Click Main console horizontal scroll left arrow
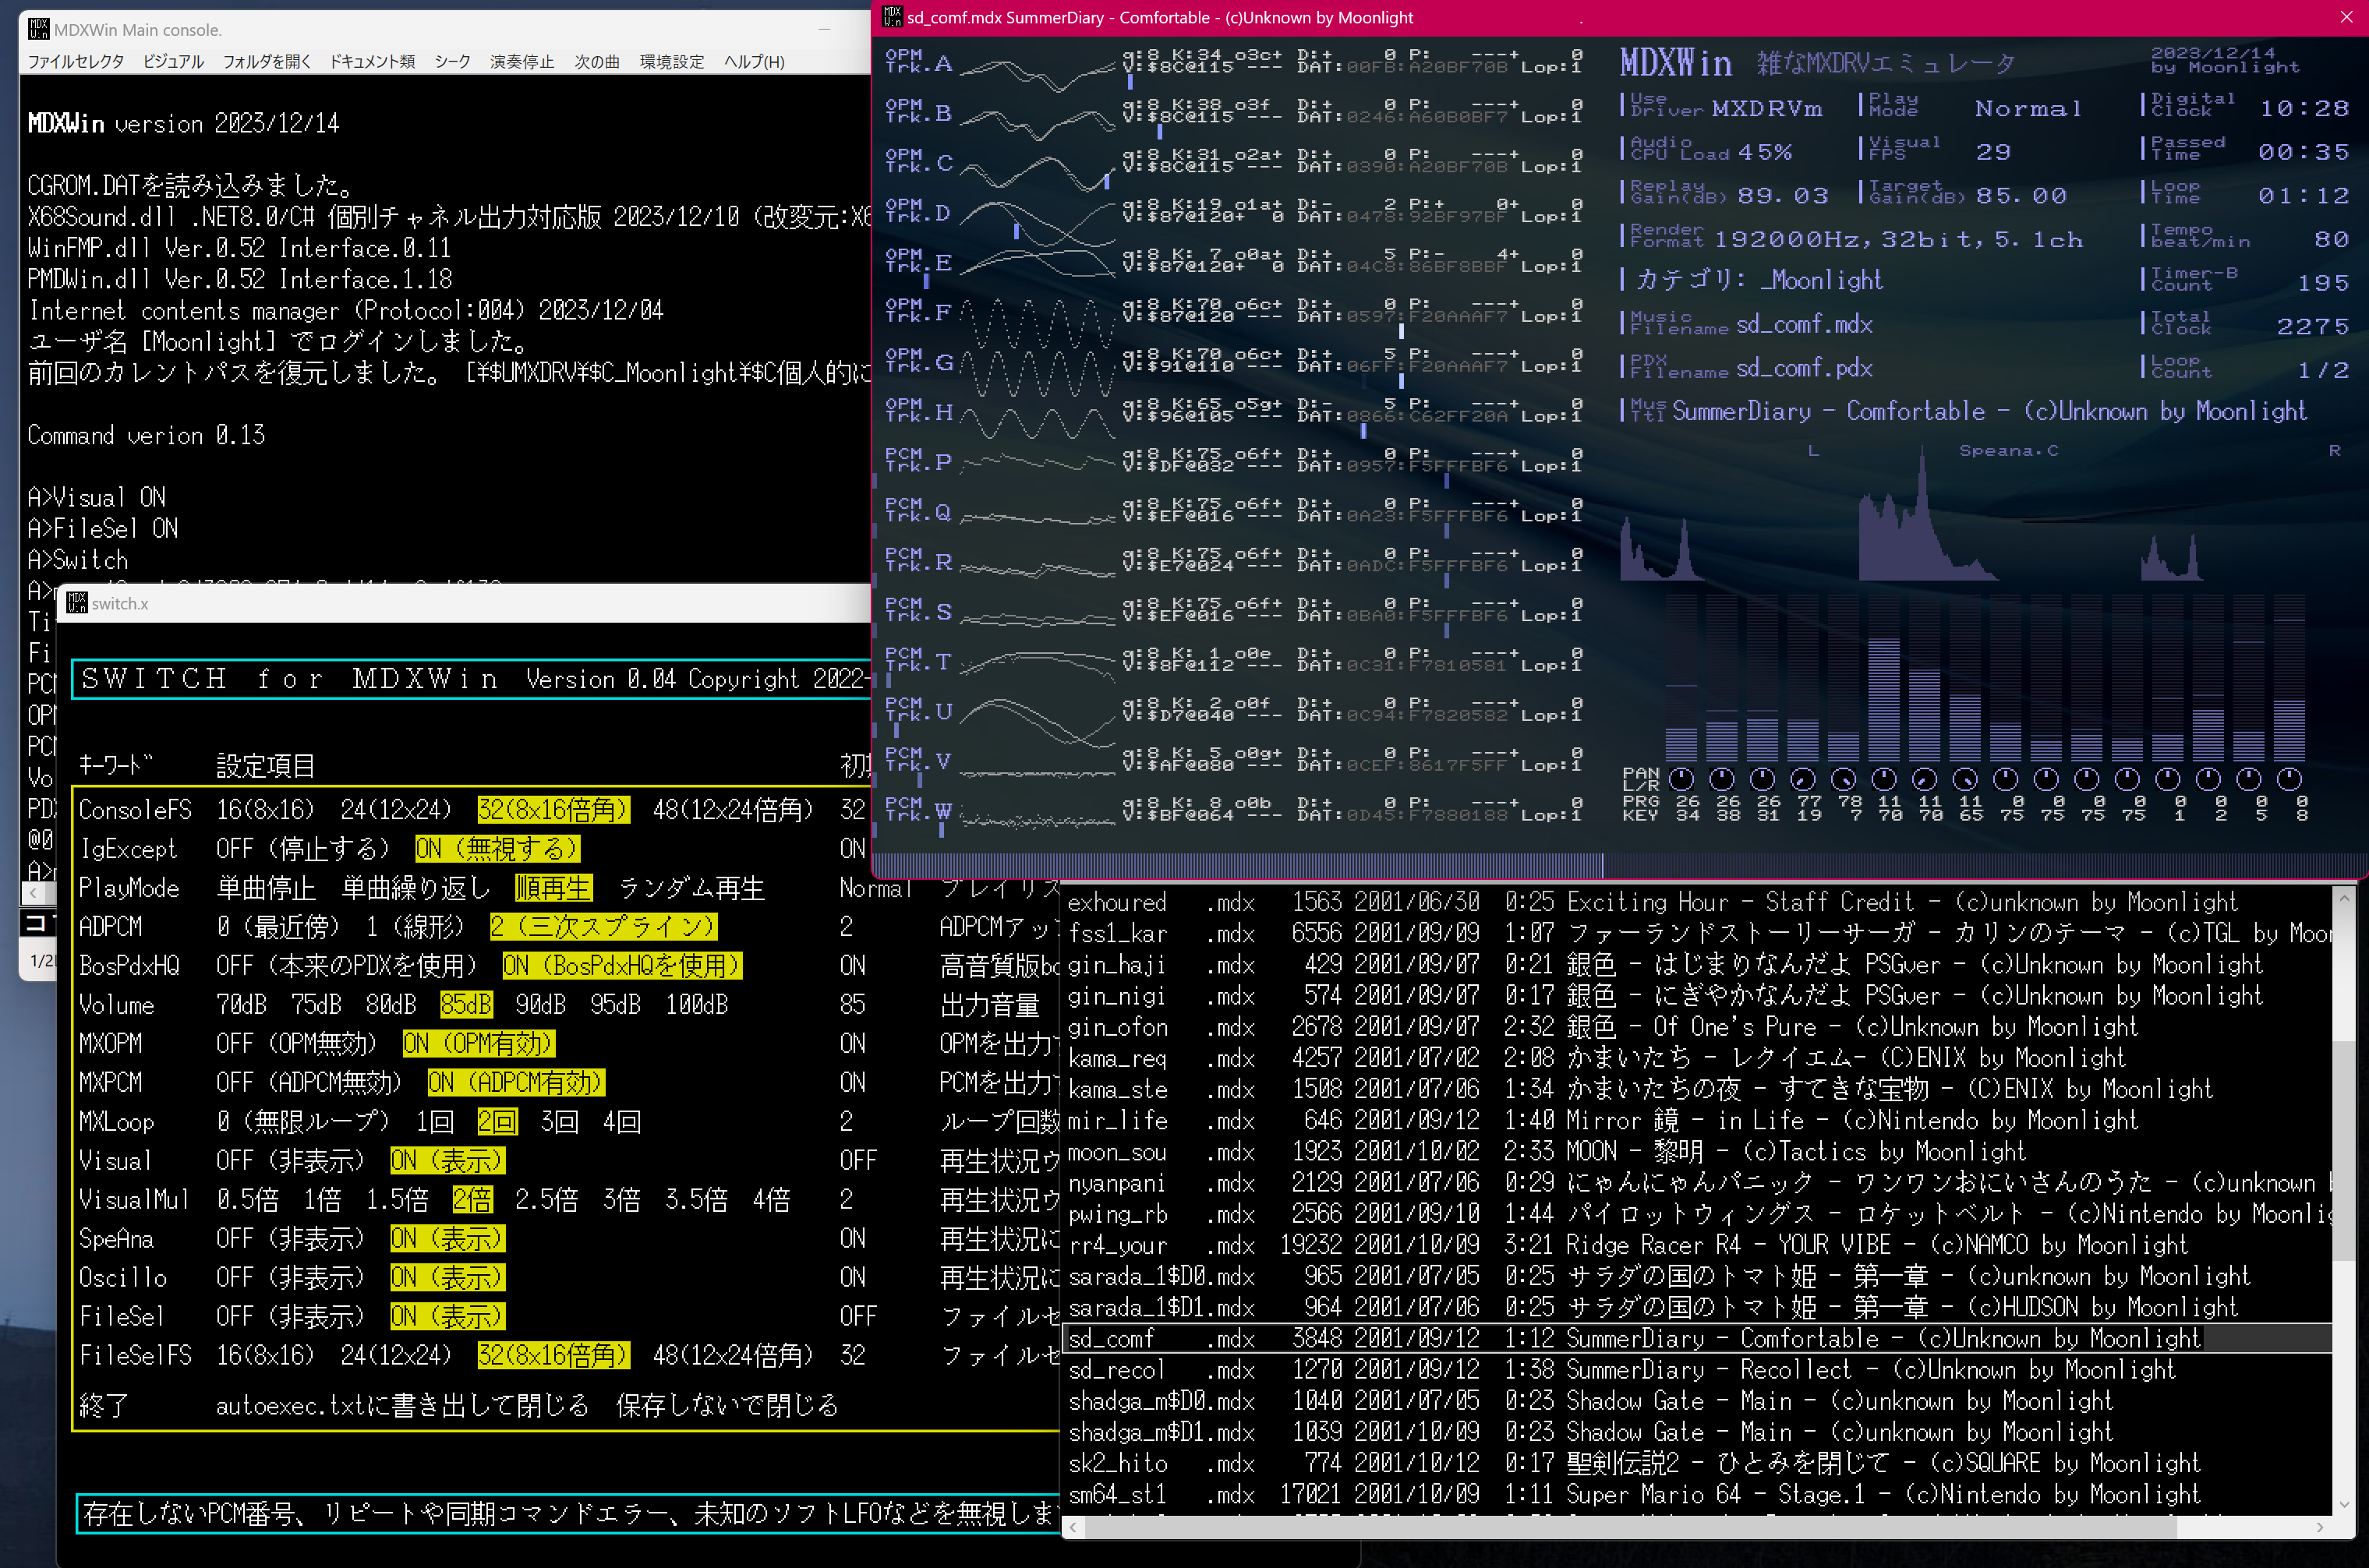Screen dimensions: 2369x1568 (x=34, y=893)
